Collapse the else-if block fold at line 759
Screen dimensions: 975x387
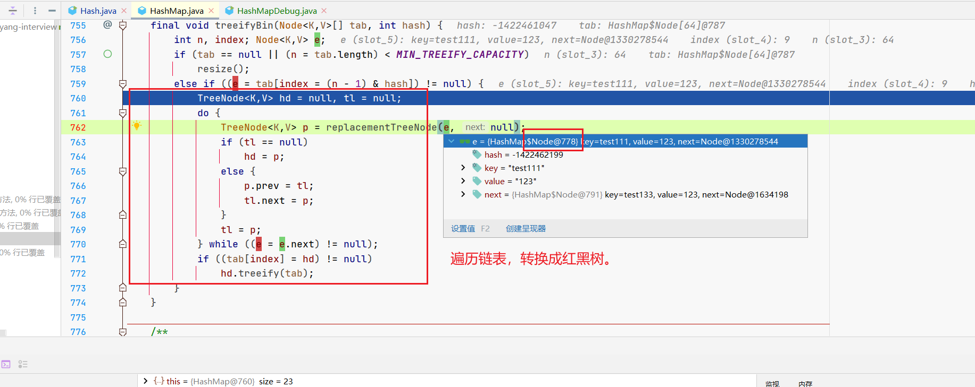123,84
